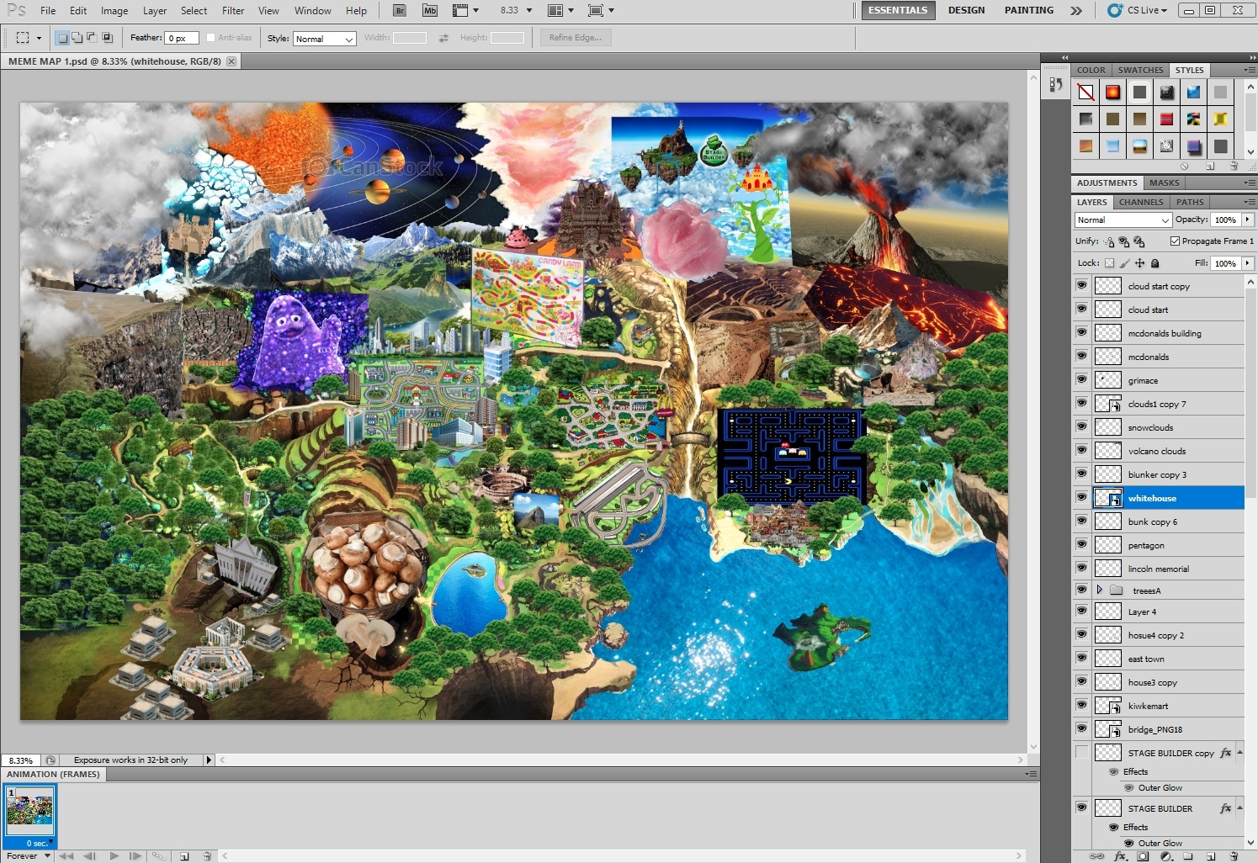Lock all with the padlock icon

point(1154,263)
